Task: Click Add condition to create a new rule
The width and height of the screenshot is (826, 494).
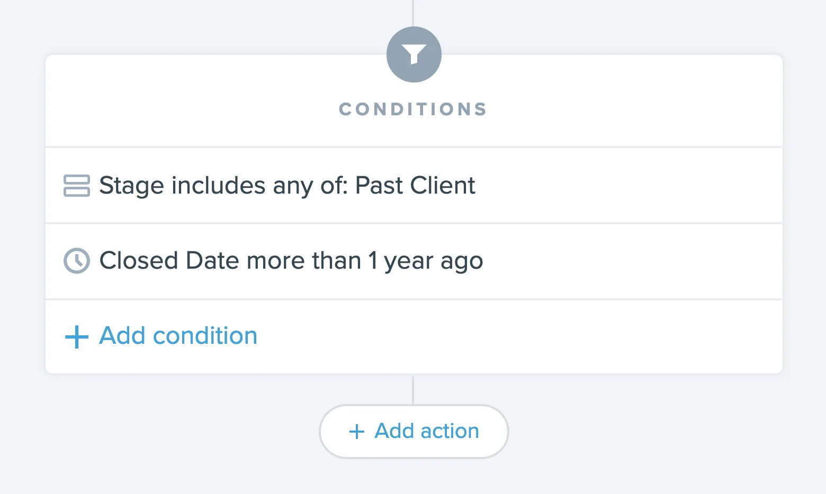Action: point(177,336)
